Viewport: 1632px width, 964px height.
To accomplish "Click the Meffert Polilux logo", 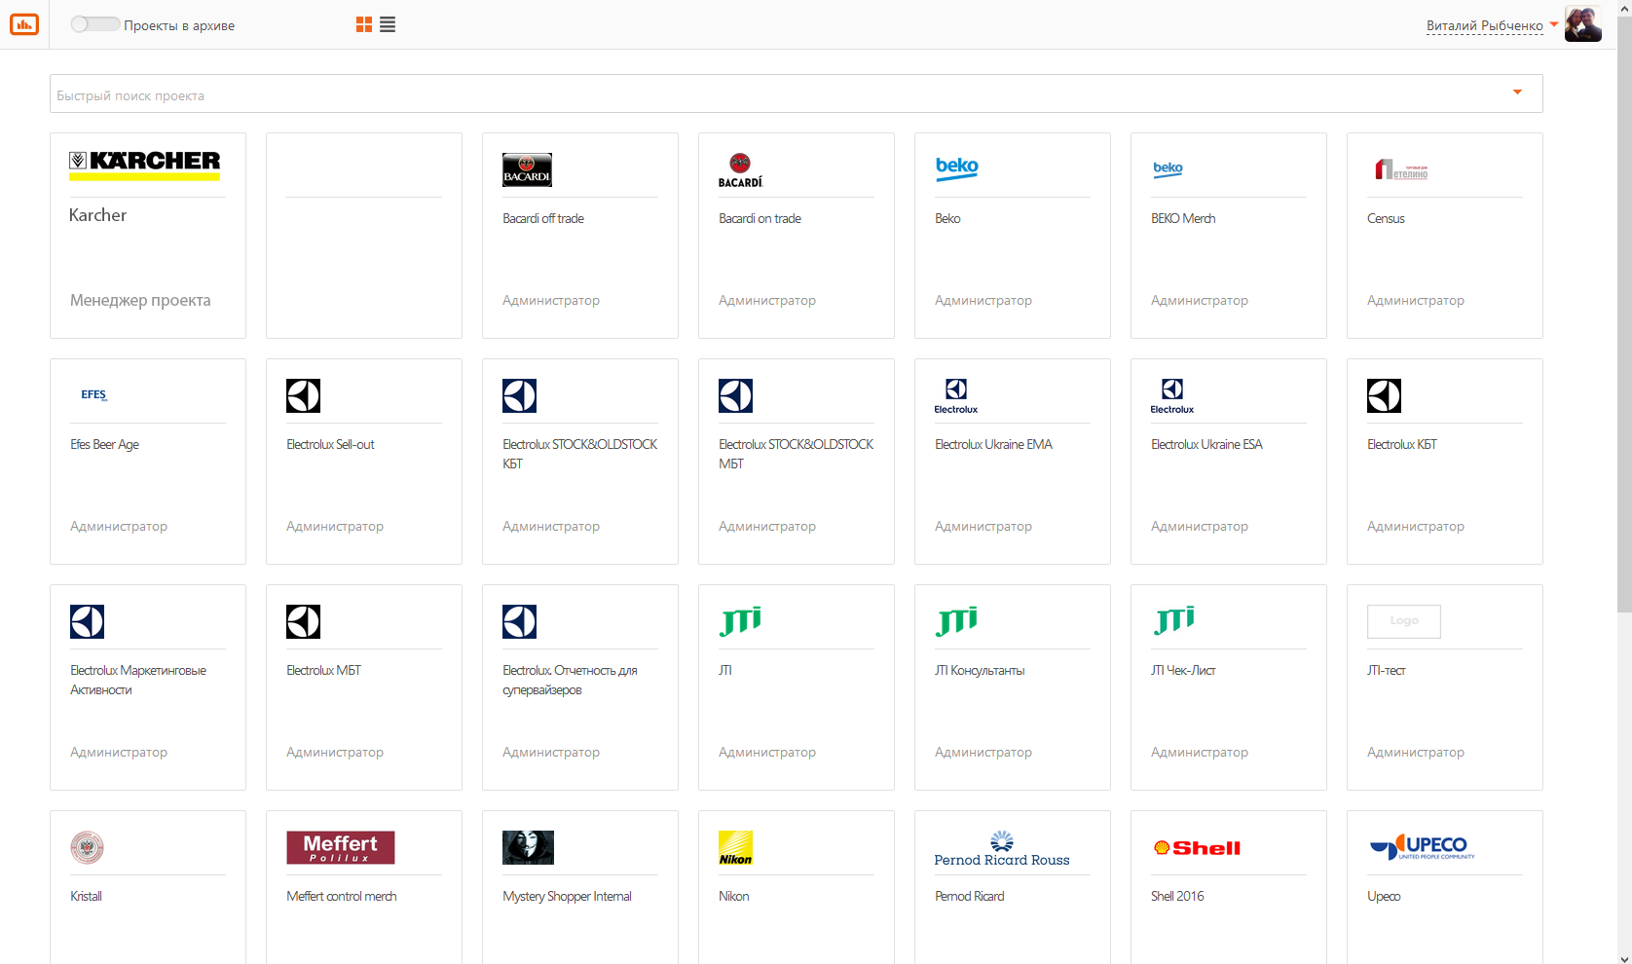I will pos(341,847).
